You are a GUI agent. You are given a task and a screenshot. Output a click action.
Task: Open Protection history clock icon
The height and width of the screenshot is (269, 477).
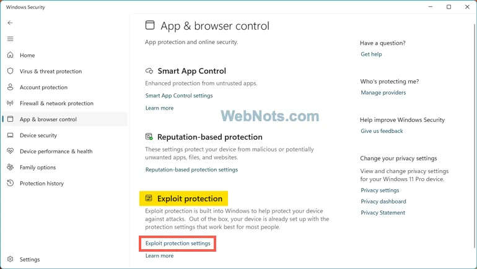(x=11, y=183)
